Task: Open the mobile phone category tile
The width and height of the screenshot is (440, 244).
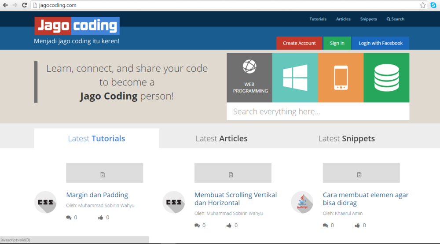Action: point(341,78)
